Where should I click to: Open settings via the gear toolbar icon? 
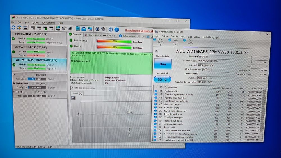click(x=97, y=29)
